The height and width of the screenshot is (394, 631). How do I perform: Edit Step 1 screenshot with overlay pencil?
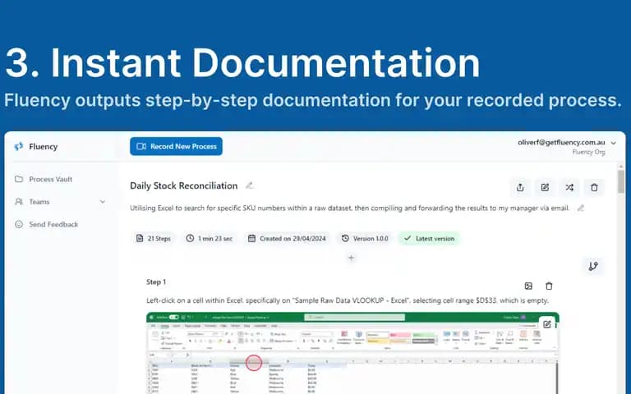tap(547, 324)
